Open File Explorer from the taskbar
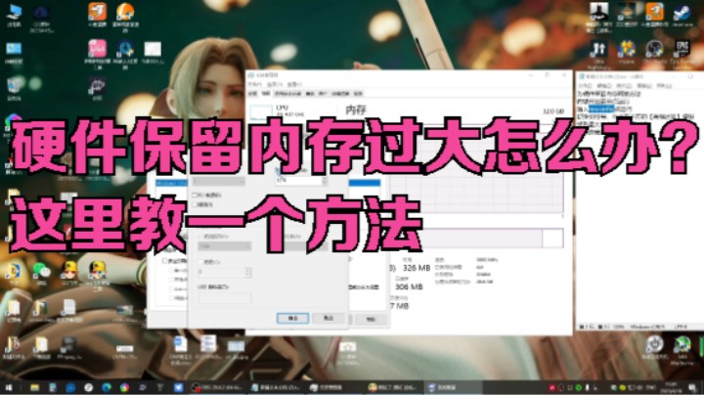 coord(34,387)
